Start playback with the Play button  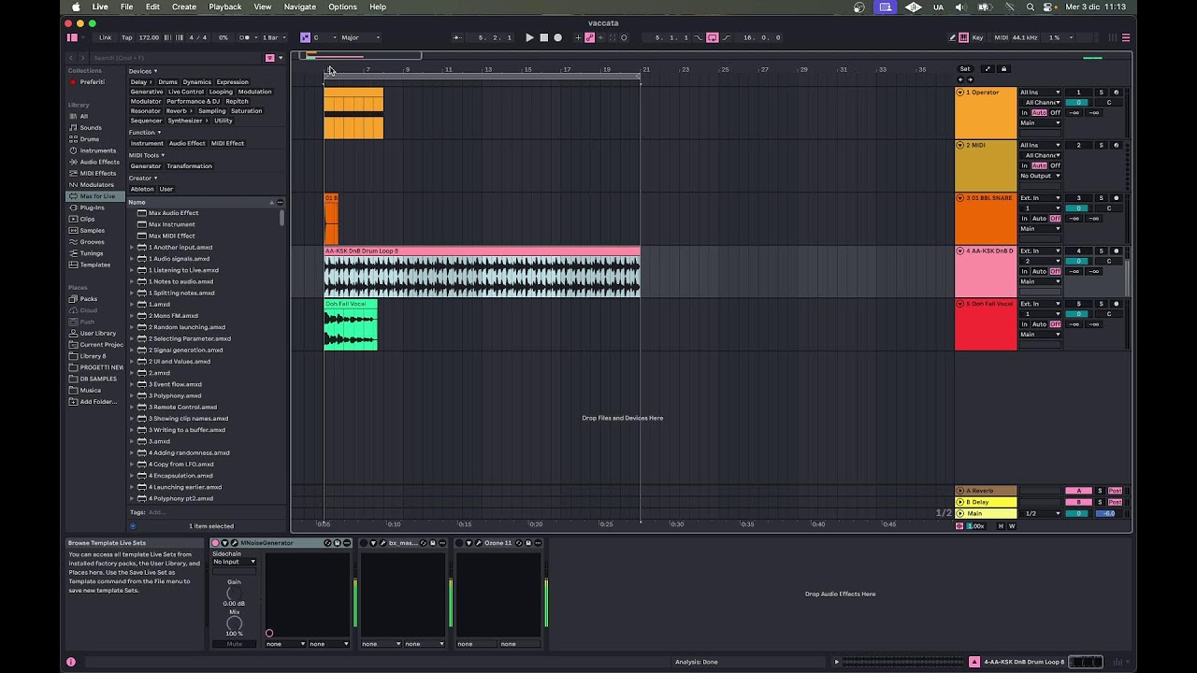coord(529,37)
